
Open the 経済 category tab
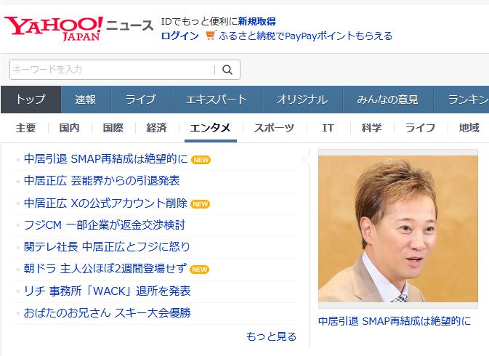tap(156, 128)
